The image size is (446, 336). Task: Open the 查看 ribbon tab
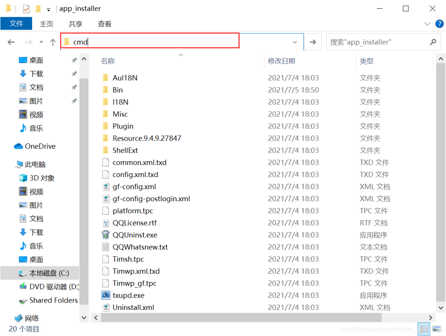click(x=104, y=24)
